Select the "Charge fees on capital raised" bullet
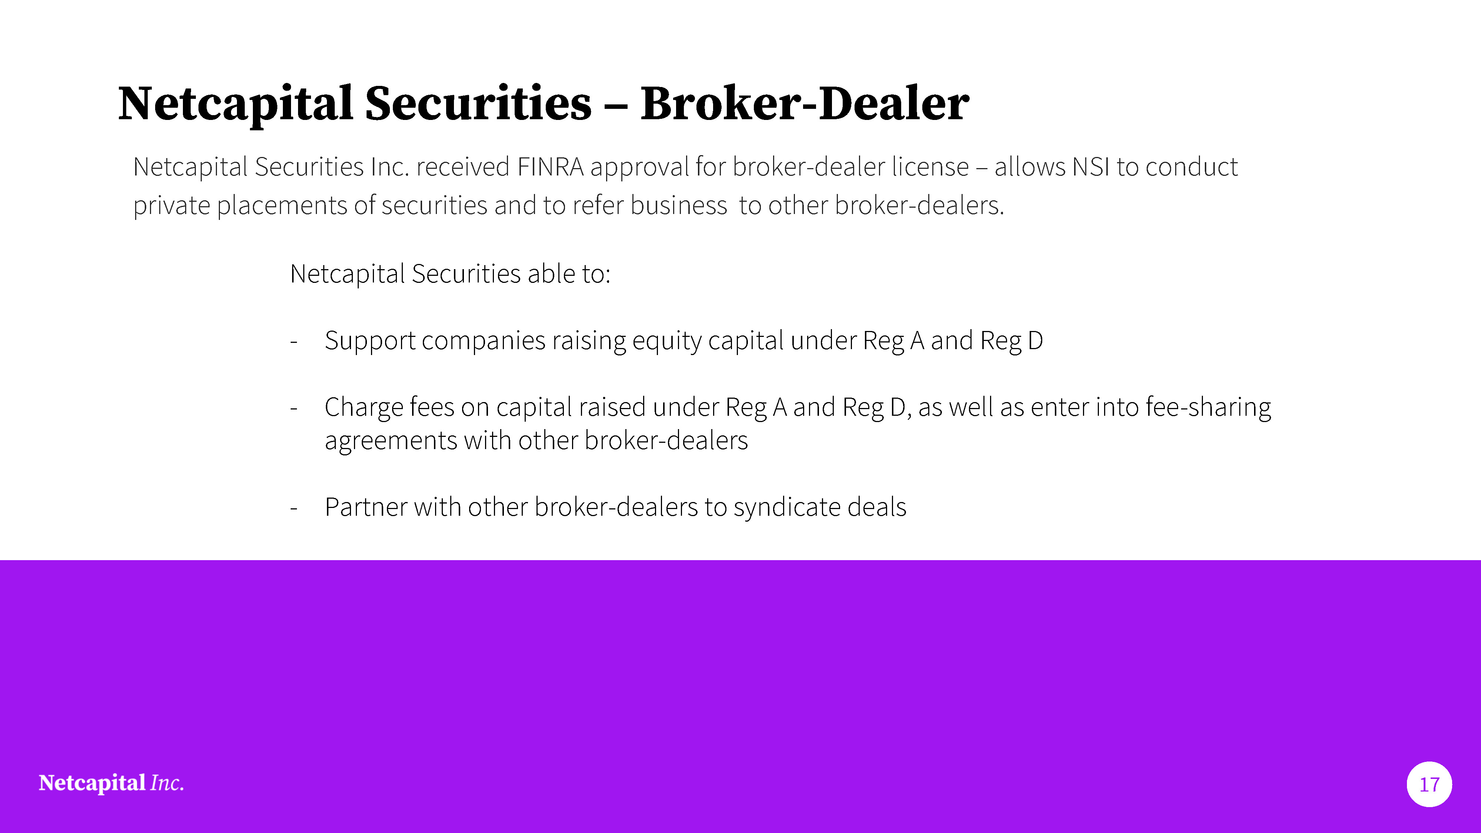Viewport: 1481px width, 833px height. [x=797, y=407]
